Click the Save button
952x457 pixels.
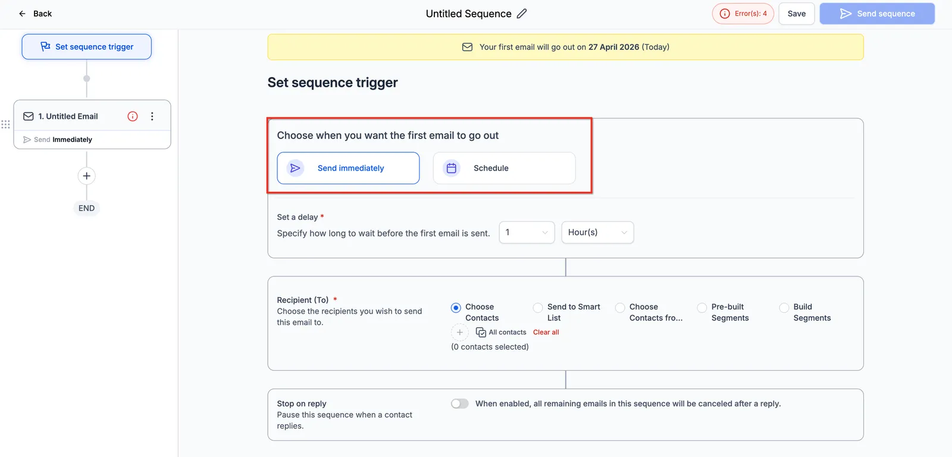pos(797,14)
